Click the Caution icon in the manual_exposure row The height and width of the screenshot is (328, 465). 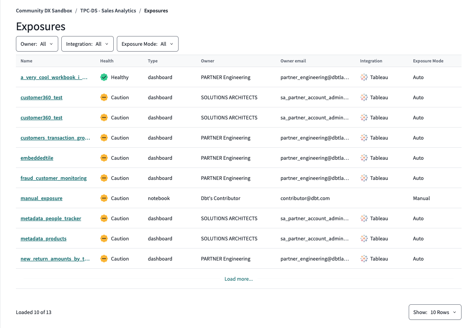point(104,198)
